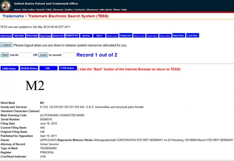Open the eBiz alerts link
The image size is (234, 161).
point(106,10)
